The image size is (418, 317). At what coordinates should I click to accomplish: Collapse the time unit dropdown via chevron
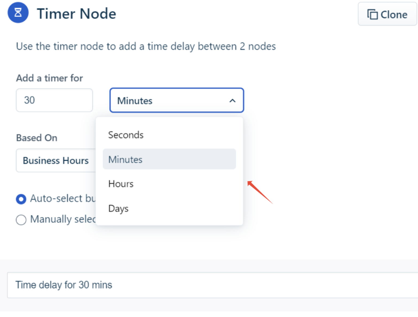tap(232, 101)
